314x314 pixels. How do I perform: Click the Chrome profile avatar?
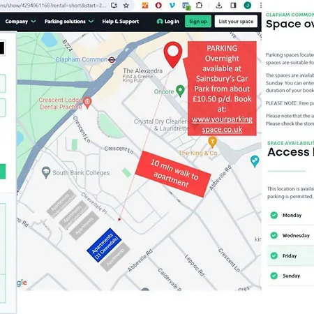pyautogui.click(x=248, y=5)
